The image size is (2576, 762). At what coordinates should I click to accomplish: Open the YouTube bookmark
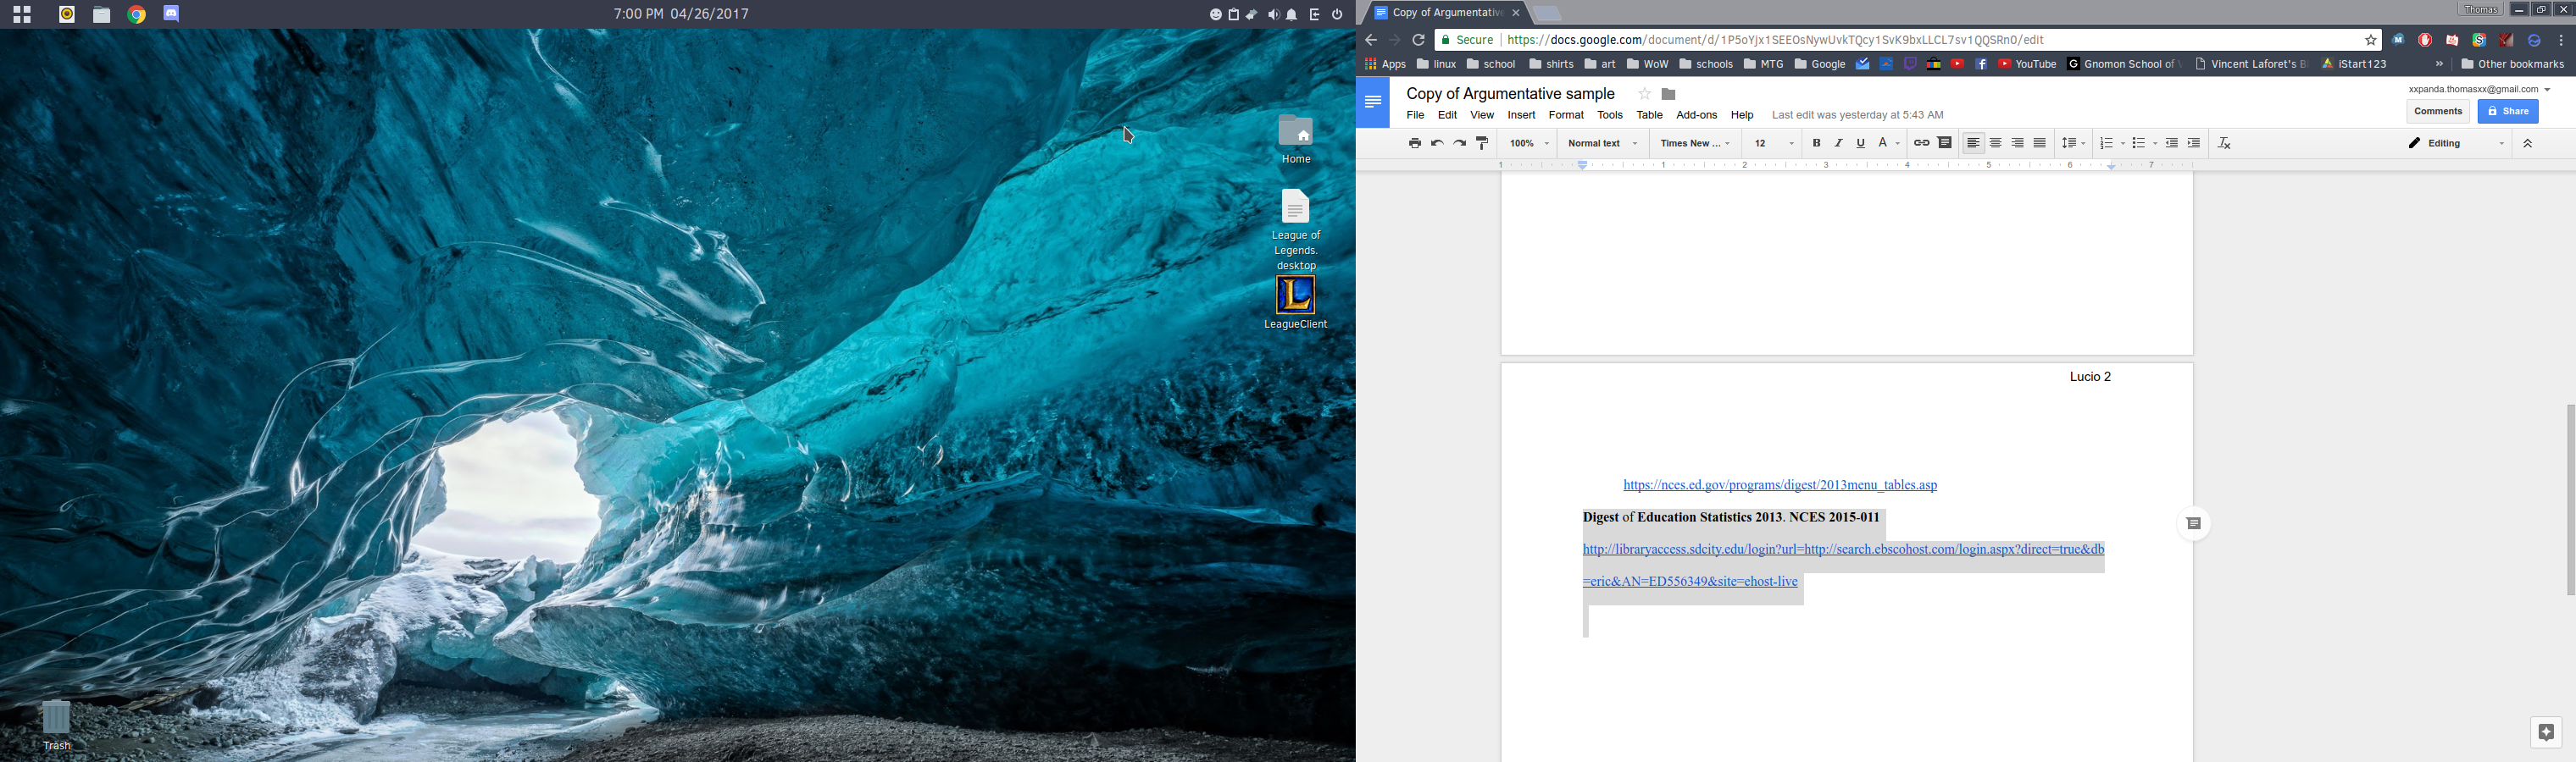(x=2026, y=63)
